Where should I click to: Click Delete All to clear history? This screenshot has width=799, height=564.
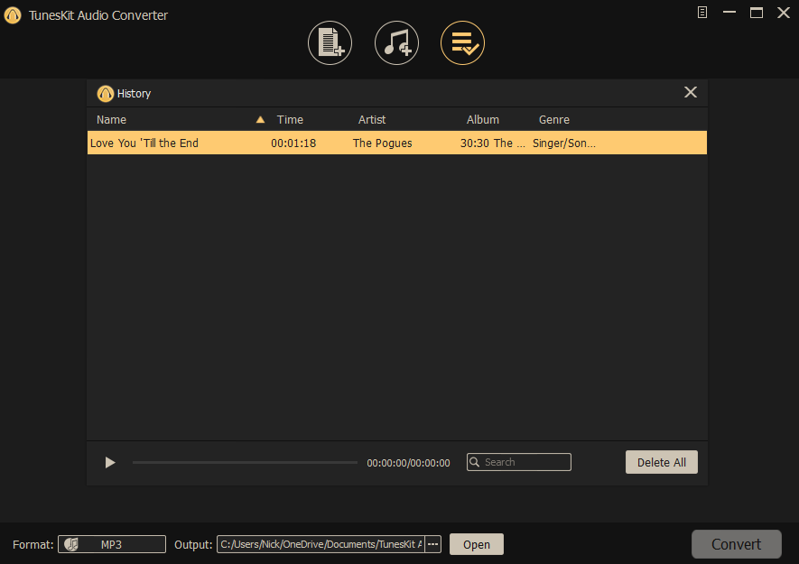(661, 461)
